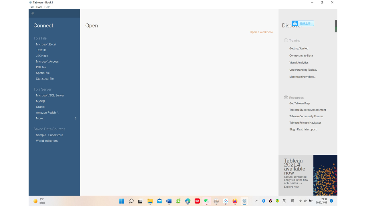
Task: Click the Resources briefcase icon
Action: [x=286, y=97]
